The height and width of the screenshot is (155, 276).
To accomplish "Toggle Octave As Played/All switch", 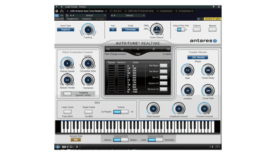I will tap(121, 112).
